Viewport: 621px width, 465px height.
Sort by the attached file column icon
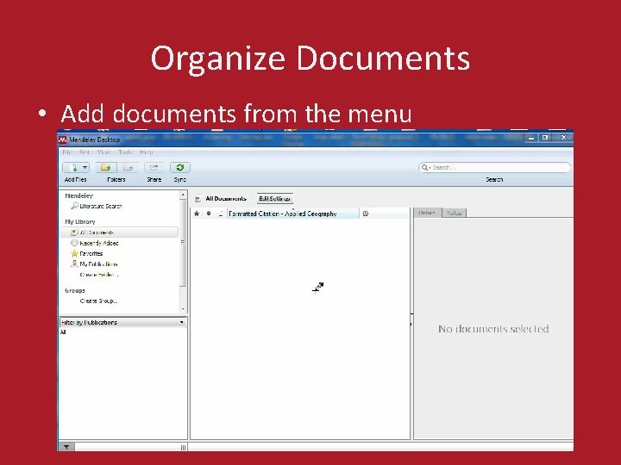(x=221, y=214)
